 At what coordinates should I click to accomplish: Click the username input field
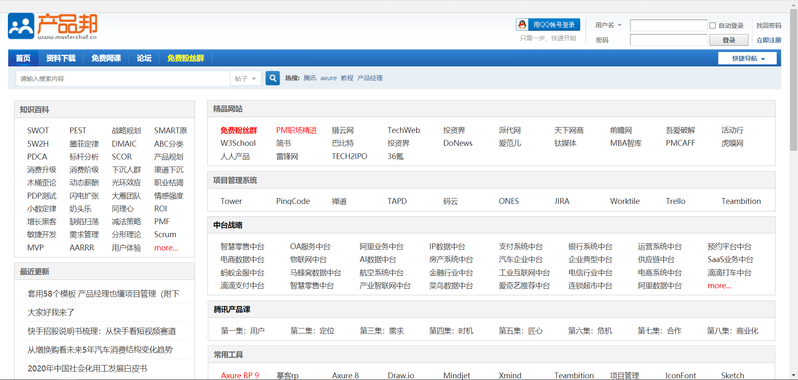click(x=668, y=25)
